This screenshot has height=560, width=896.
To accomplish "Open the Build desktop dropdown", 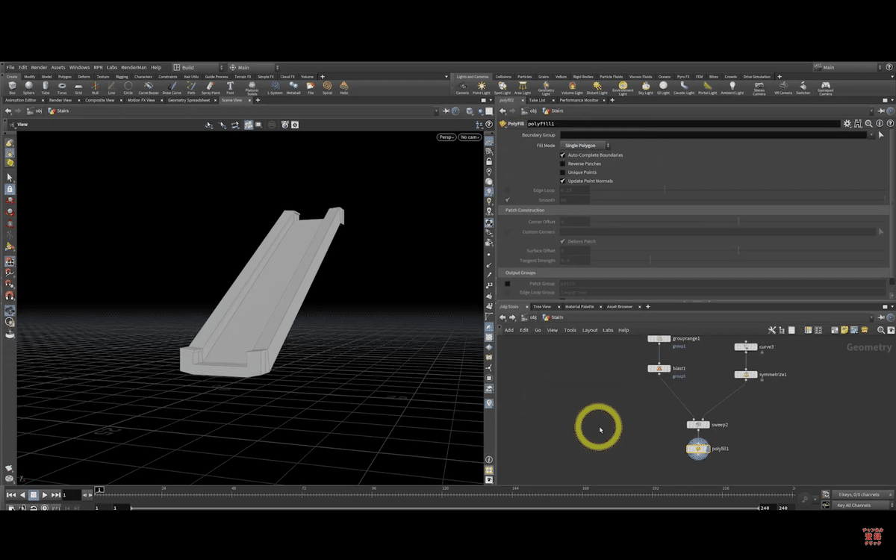I will (x=198, y=67).
